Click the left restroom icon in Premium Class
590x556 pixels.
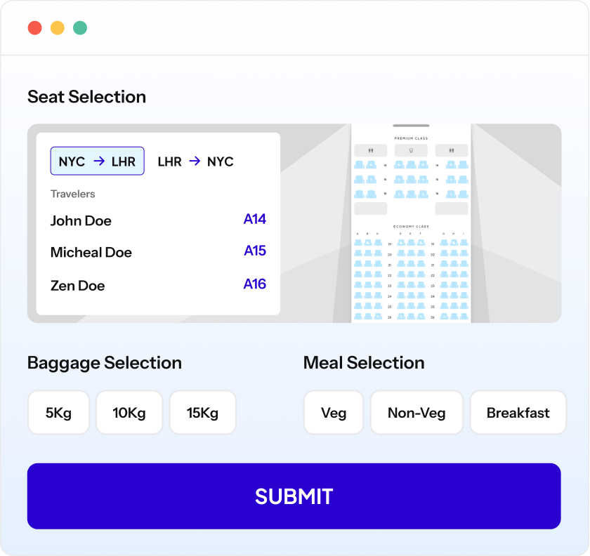[x=370, y=150]
